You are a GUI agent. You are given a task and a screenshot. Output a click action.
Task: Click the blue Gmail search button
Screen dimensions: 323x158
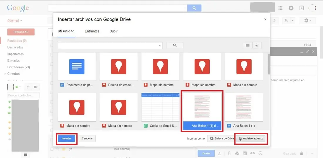coord(194,8)
